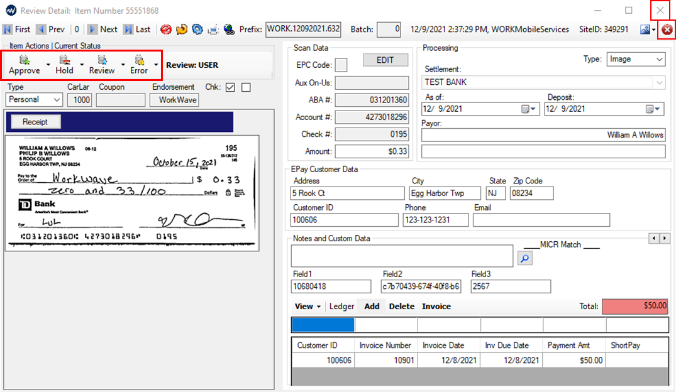
Task: Click the image view icon at top right
Action: [645, 30]
